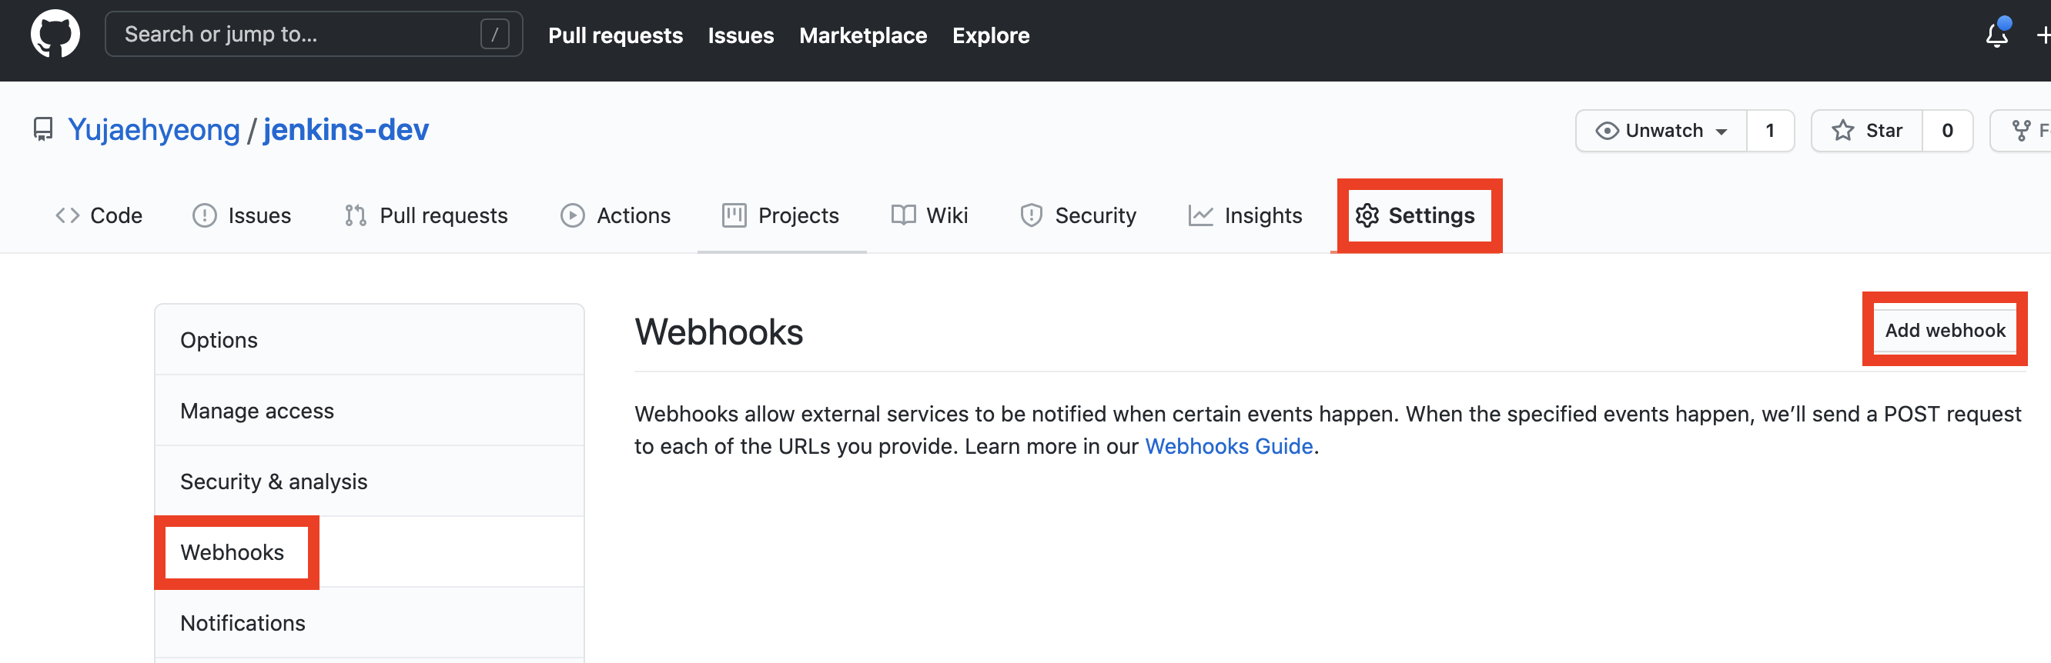Viewport: 2051px width, 663px height.
Task: Open the Yujaehyeong owner link
Action: click(154, 129)
